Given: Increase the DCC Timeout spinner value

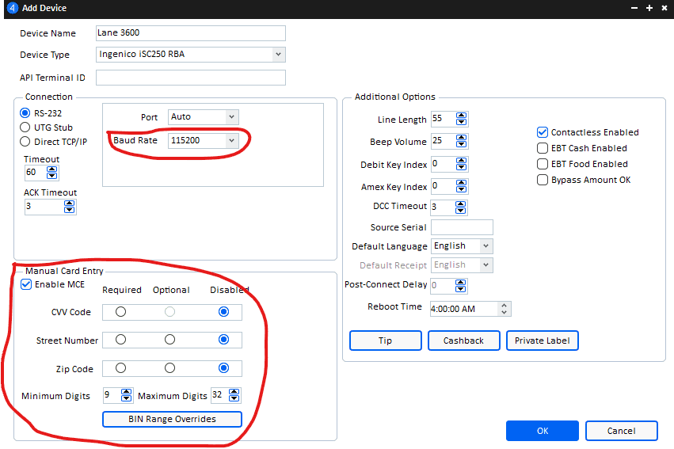Looking at the screenshot, I should 462,204.
